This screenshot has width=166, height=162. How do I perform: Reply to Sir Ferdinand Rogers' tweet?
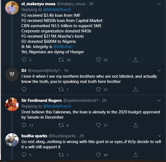tap(24, 125)
